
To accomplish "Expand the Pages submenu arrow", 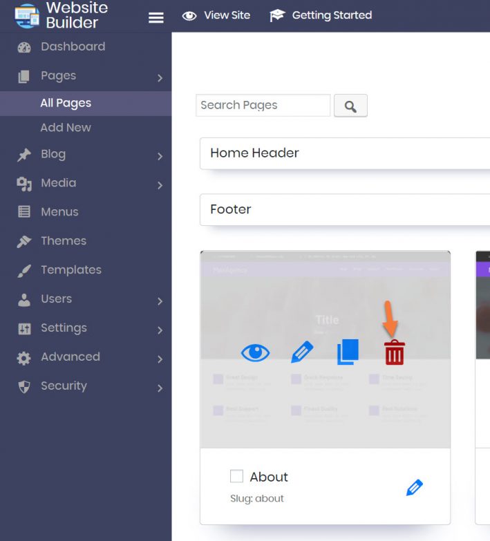I will 160,77.
